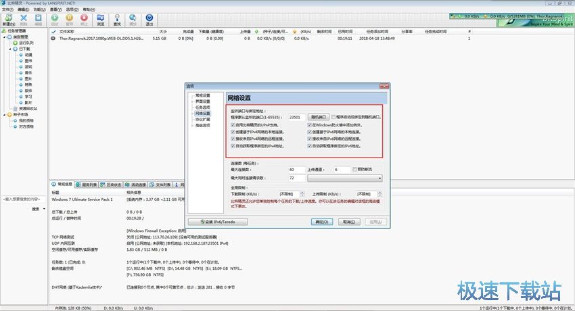Click the upload limit spinner arrows

click(379, 194)
